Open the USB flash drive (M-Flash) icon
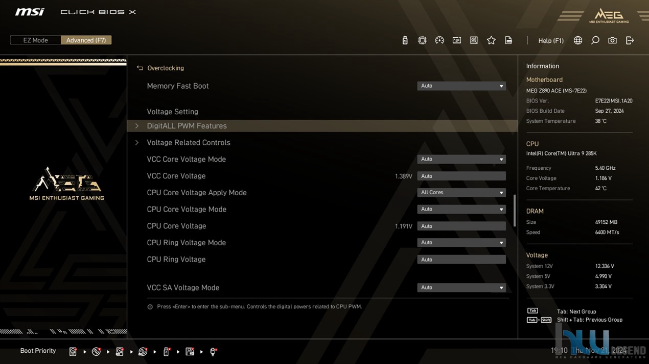The height and width of the screenshot is (364, 649). click(405, 40)
